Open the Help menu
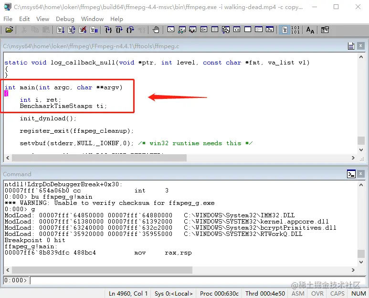The height and width of the screenshot is (298, 369). pyautogui.click(x=116, y=19)
